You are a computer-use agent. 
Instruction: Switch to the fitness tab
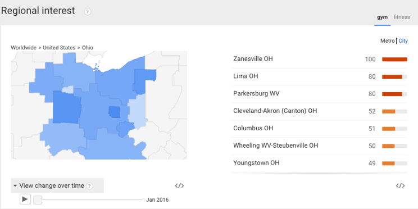click(402, 17)
